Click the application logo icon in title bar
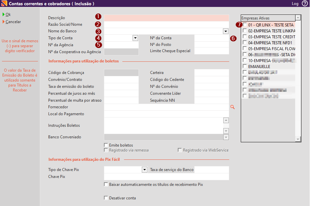Screen dimensions: 310x206 pos(4,3)
